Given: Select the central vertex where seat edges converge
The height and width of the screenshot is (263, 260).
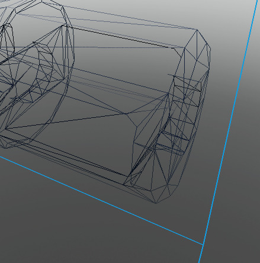Looking at the screenshot, I should click(x=126, y=114).
